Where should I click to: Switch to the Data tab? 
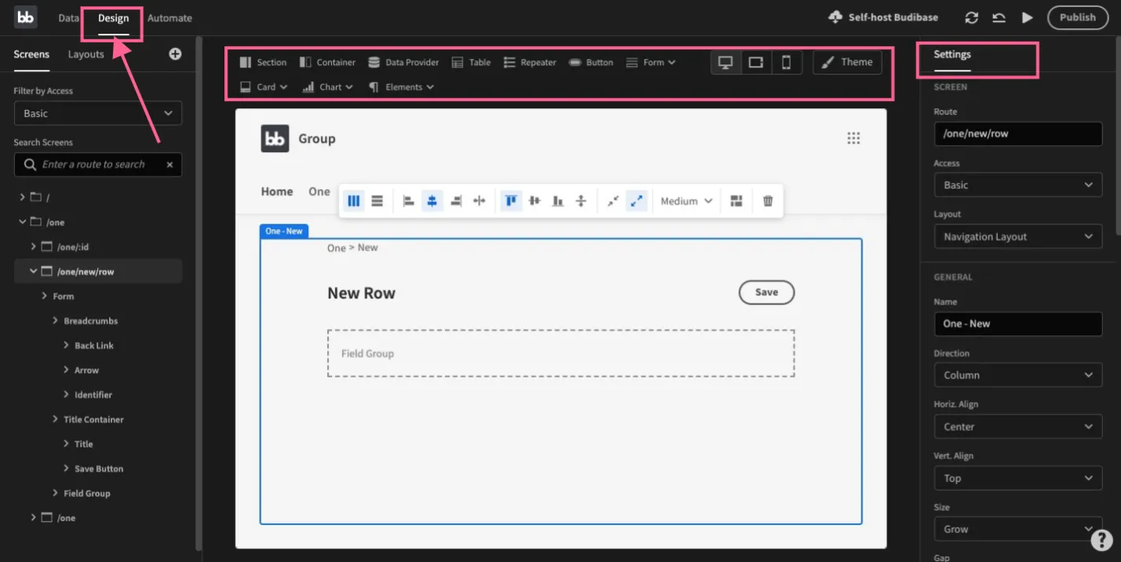68,17
